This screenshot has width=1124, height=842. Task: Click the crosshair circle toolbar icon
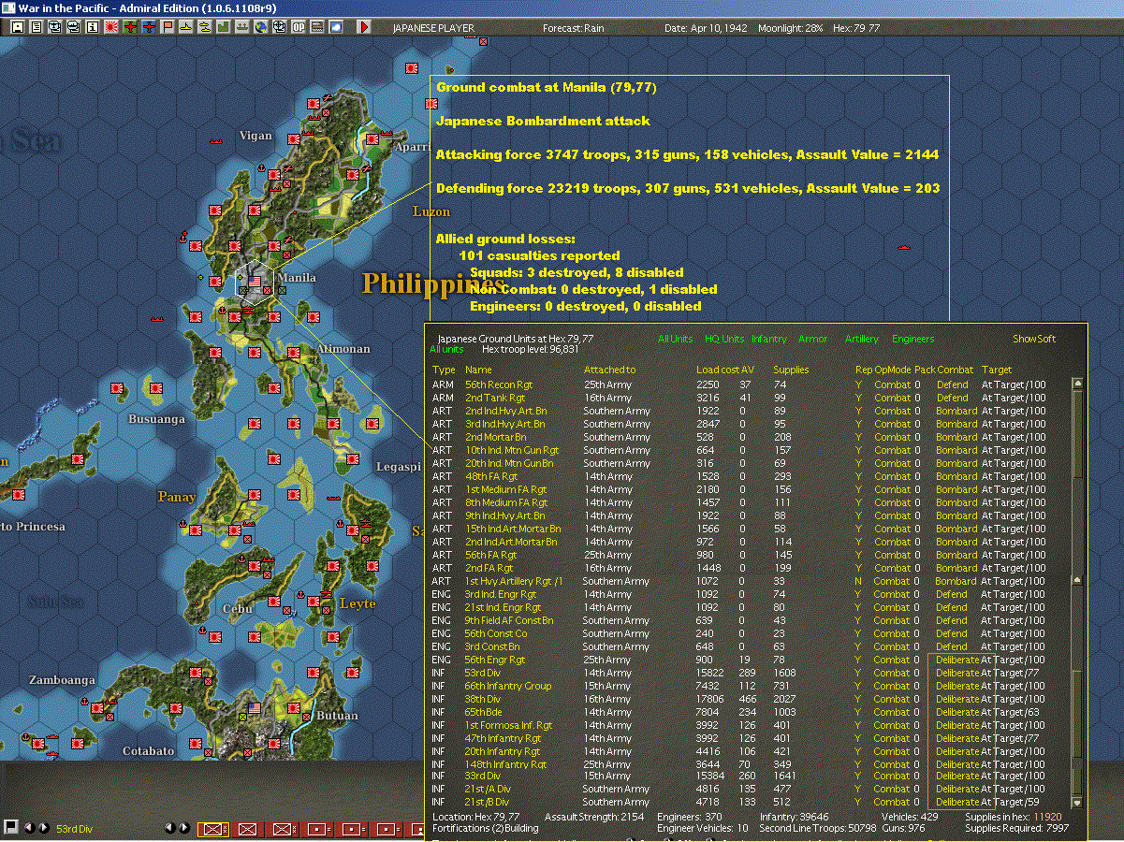[x=279, y=28]
